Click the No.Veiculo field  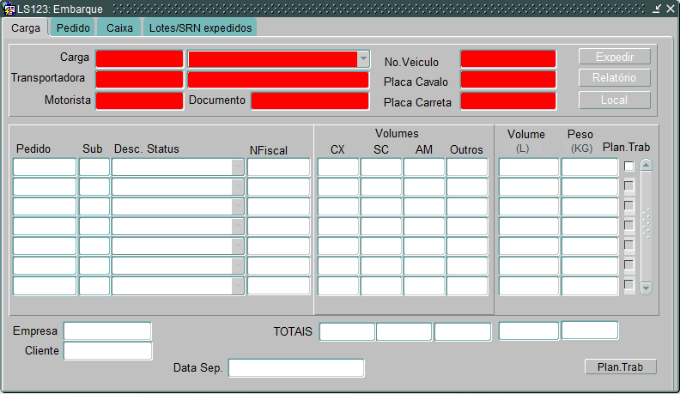tap(508, 59)
